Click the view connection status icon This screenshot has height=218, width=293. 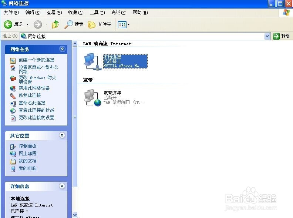(13, 111)
